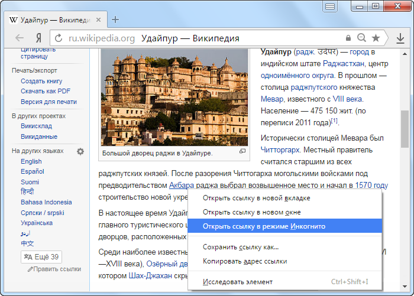Choose Открыть ссылку в новом окне

coord(285,212)
